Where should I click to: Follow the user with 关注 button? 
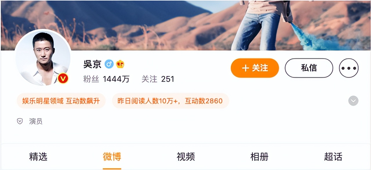[255, 68]
